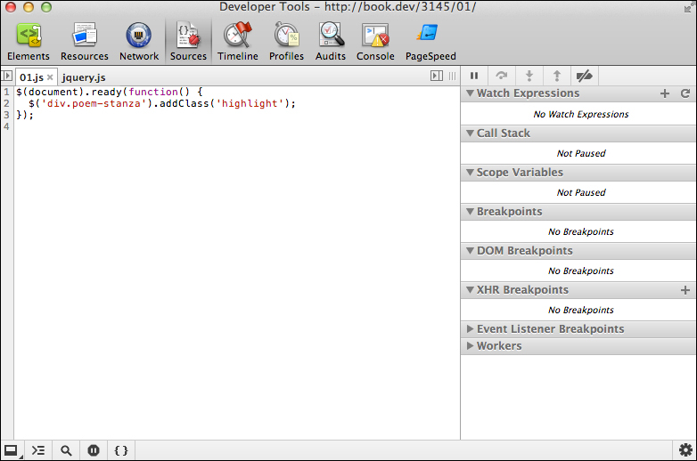The height and width of the screenshot is (461, 697).
Task: Search across all sources
Action: click(66, 451)
